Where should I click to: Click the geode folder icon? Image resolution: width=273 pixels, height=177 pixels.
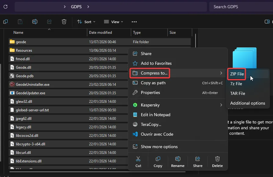pyautogui.click(x=12, y=42)
